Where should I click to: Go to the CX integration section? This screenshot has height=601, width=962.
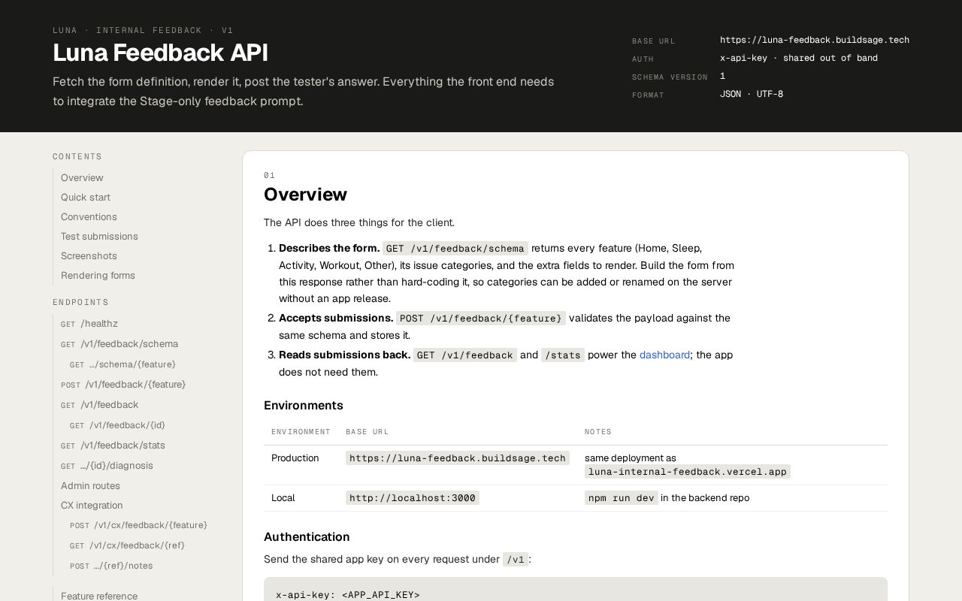pos(92,506)
